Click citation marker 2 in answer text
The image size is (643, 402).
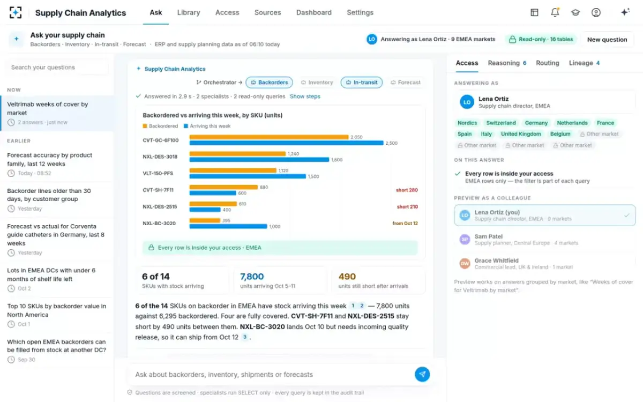tap(362, 306)
